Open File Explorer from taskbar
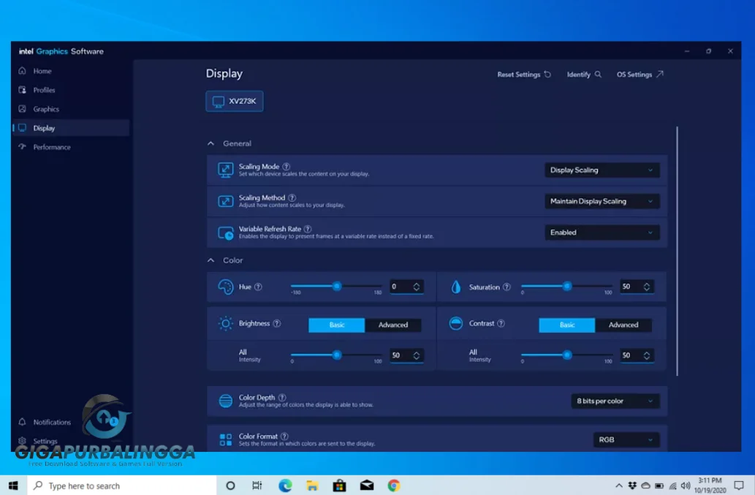 click(312, 485)
